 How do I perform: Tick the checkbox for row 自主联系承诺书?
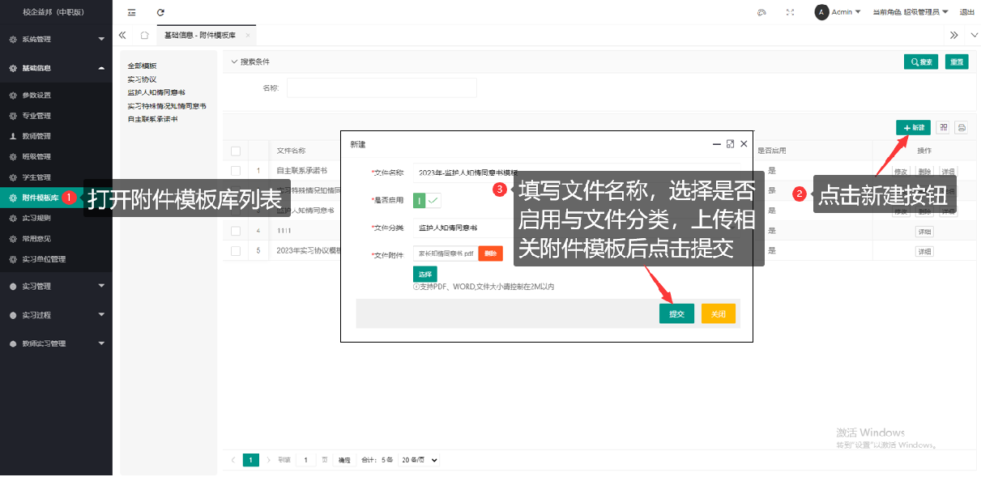(236, 171)
